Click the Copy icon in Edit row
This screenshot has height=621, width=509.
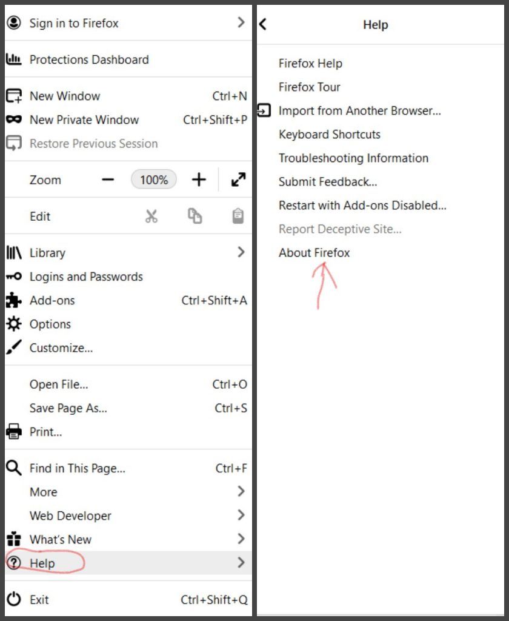click(x=195, y=217)
